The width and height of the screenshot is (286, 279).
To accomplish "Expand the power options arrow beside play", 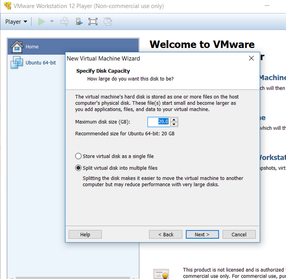I will tap(52, 21).
